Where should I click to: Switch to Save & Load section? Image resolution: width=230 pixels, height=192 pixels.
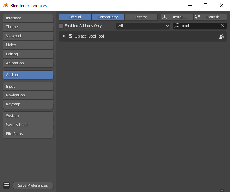(x=28, y=125)
